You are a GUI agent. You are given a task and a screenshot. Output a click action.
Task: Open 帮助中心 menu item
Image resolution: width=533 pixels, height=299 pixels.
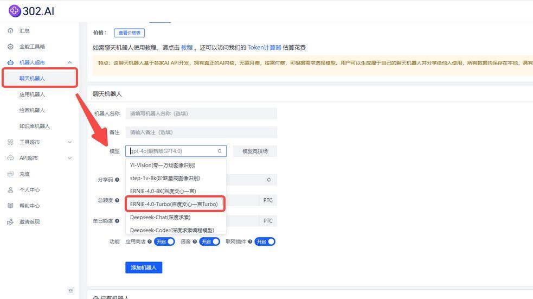point(30,206)
